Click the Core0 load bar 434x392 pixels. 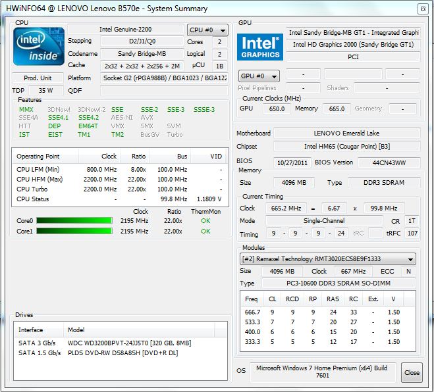(74, 220)
